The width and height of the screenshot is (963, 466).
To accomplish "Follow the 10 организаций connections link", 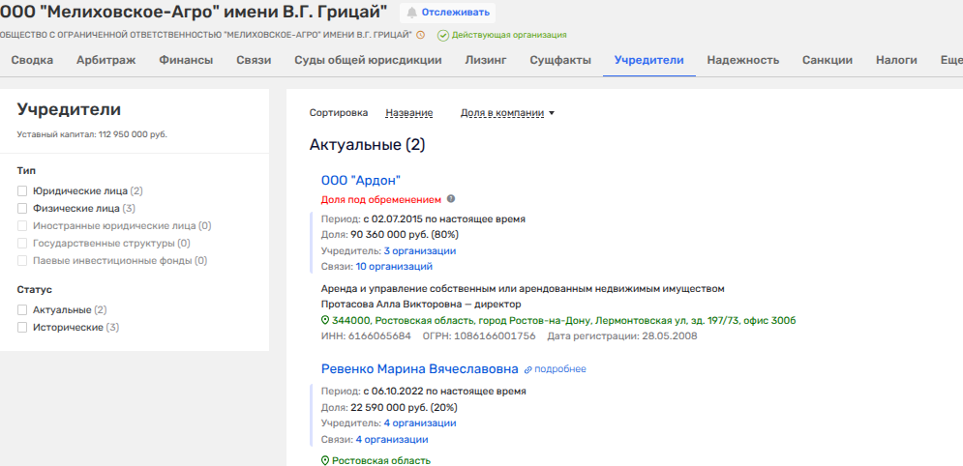I will [x=394, y=266].
